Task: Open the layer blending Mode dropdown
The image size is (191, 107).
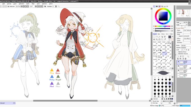Action: pos(186,46)
